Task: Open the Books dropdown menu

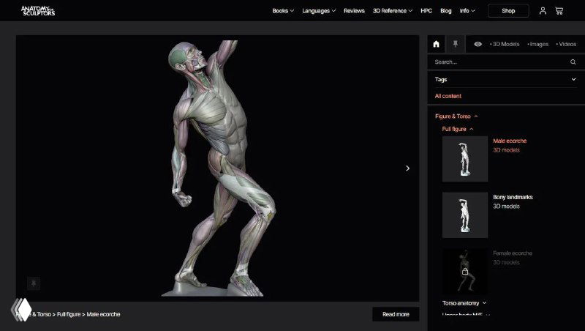Action: pos(283,11)
